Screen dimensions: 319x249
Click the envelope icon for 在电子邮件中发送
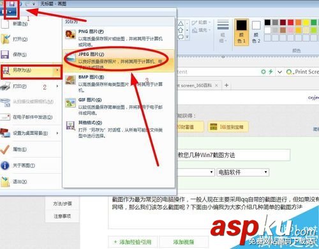pyautogui.click(x=5, y=117)
